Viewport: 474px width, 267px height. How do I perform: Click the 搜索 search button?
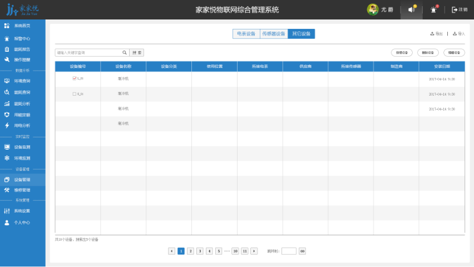[137, 53]
